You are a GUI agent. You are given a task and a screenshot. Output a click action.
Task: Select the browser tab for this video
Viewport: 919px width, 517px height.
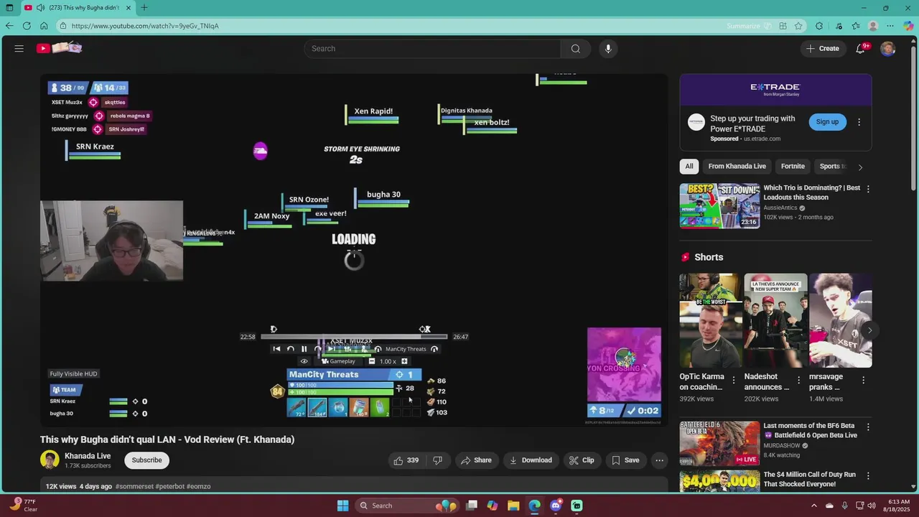[x=79, y=8]
